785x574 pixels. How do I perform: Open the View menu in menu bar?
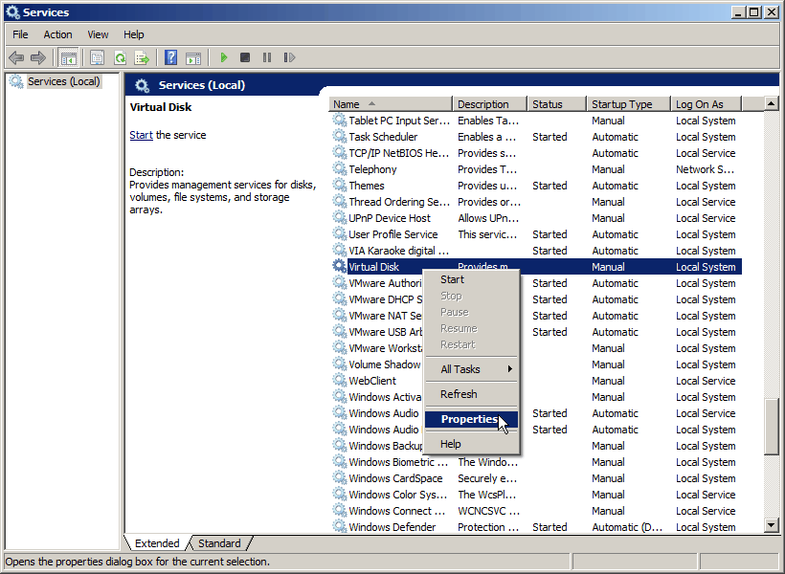98,34
